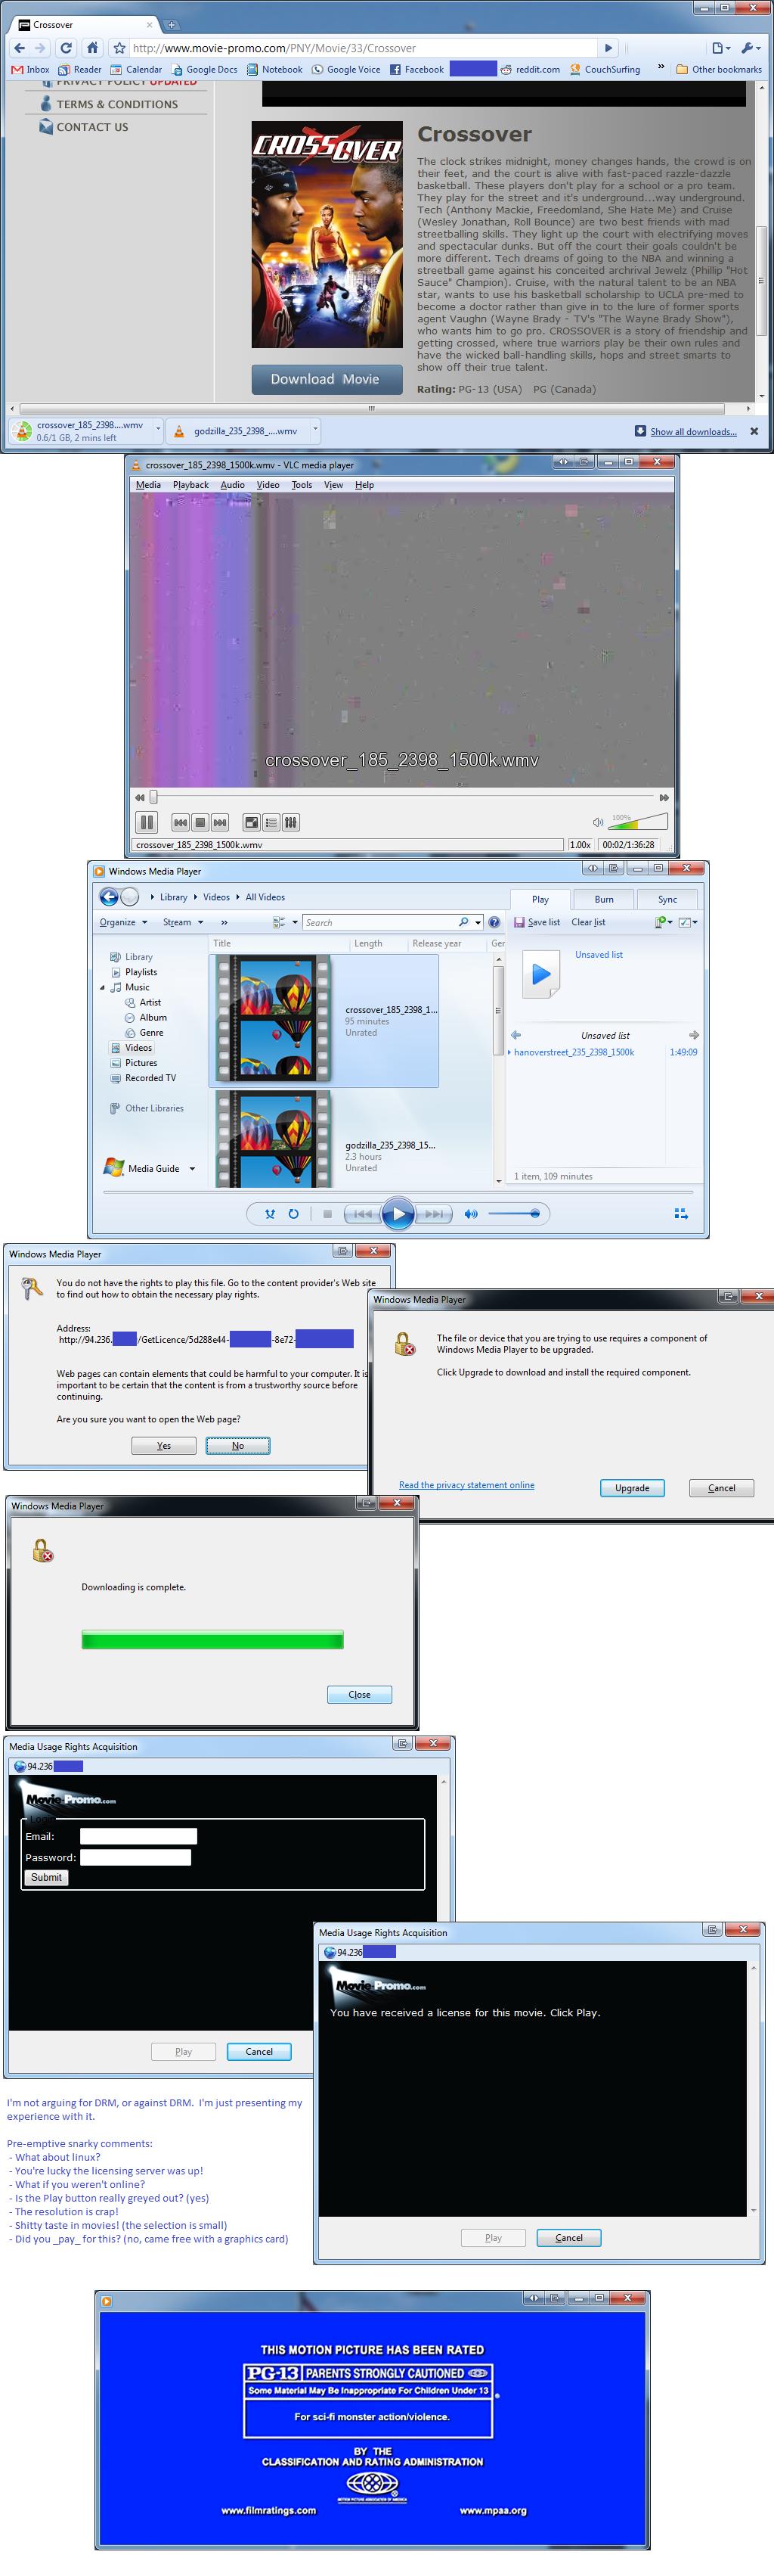The height and width of the screenshot is (2564, 774).
Task: Pause playback in VLC
Action: click(x=146, y=822)
